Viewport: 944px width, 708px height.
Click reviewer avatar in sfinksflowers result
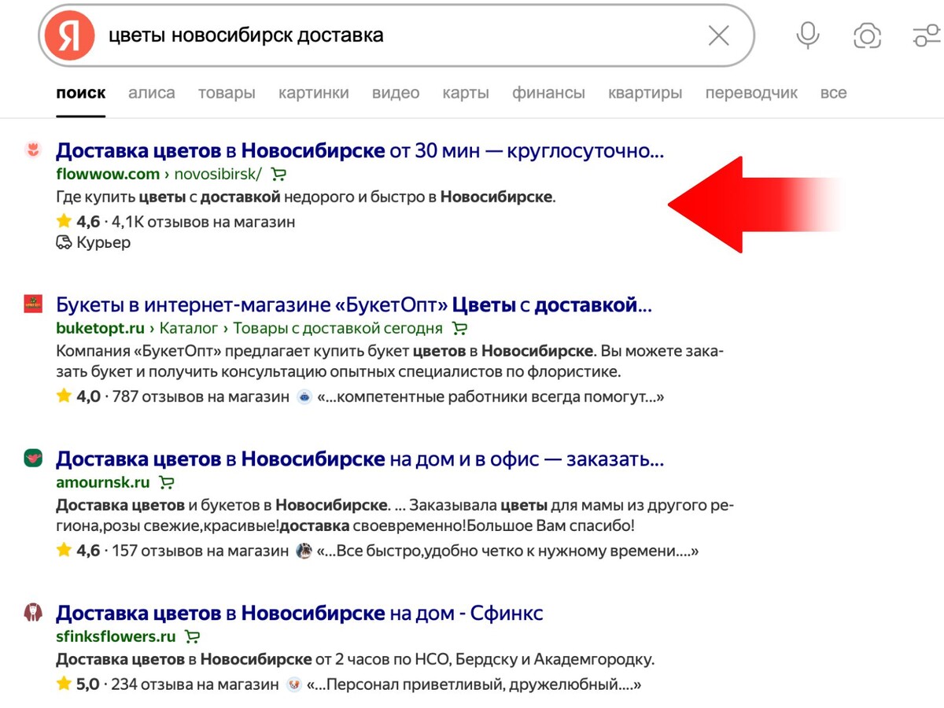pos(294,684)
